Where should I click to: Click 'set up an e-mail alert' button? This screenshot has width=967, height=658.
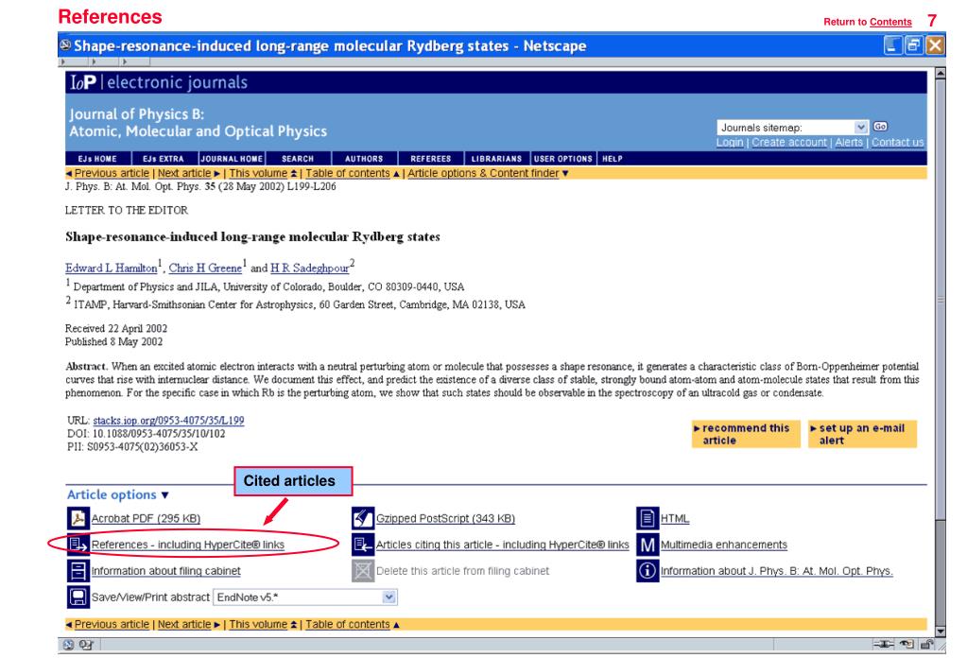tap(855, 433)
